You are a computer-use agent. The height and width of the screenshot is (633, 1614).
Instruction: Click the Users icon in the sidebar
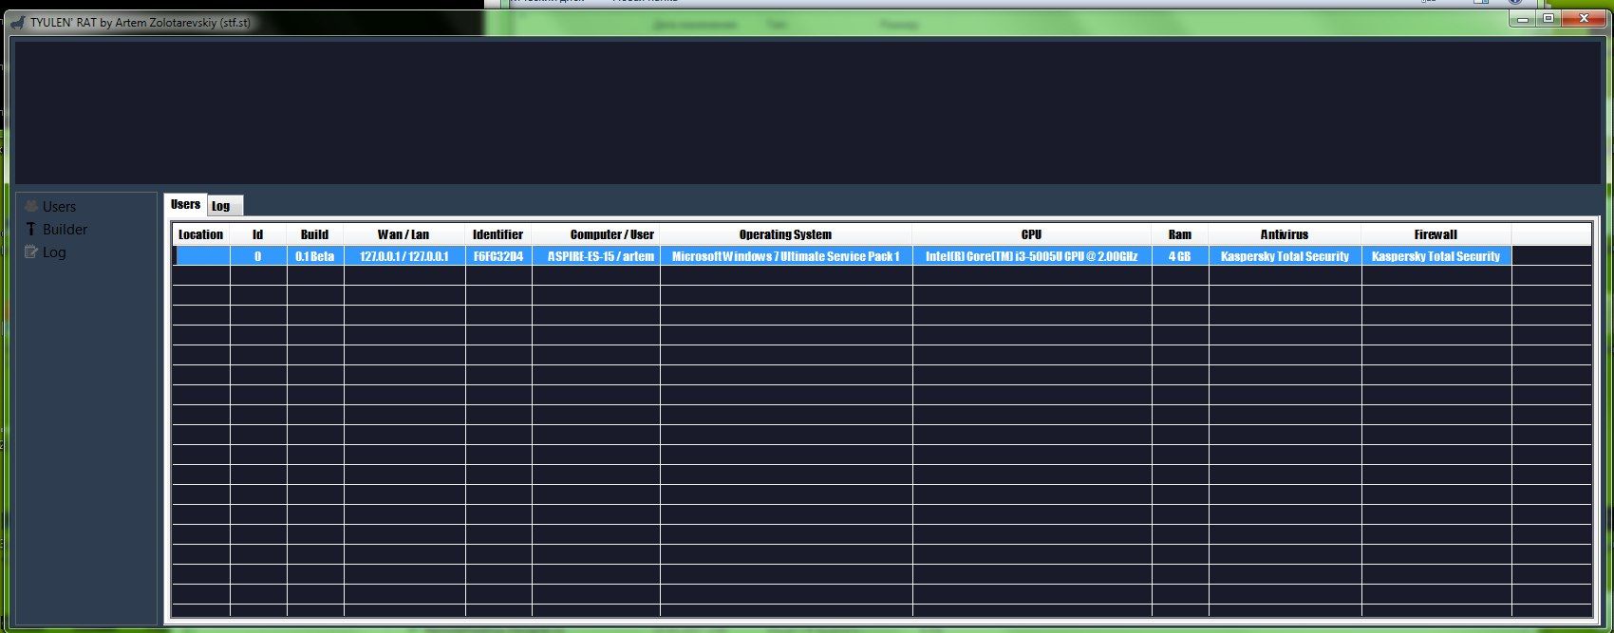click(31, 206)
